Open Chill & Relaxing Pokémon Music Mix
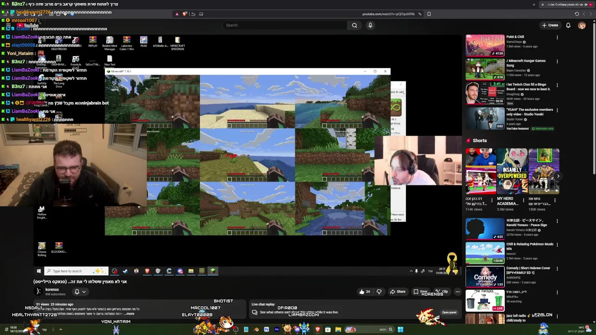Viewport: 596px width, 335px height. click(485, 254)
